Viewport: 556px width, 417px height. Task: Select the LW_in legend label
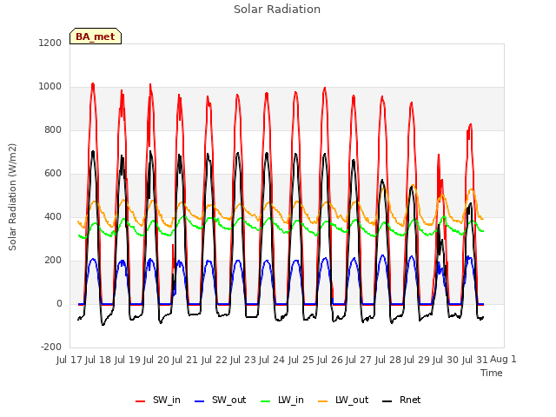tap(291, 400)
